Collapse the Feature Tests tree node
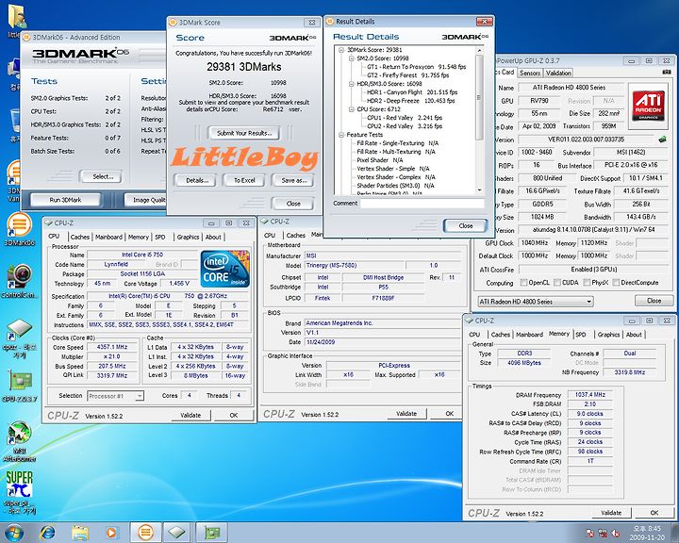Viewport: 679px width, 543px height. 341,135
